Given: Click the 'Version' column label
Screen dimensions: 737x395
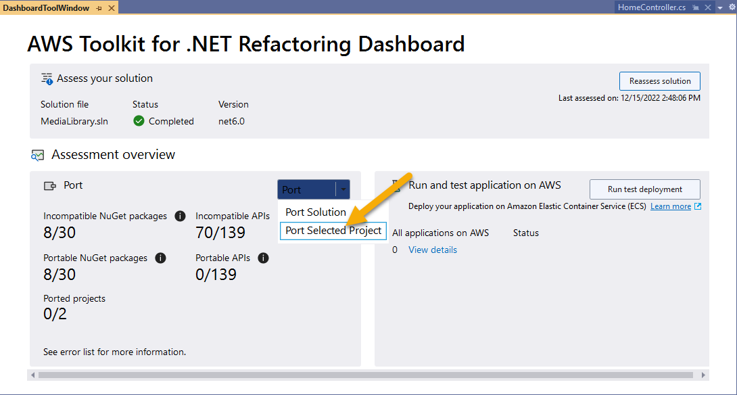Looking at the screenshot, I should pyautogui.click(x=233, y=104).
